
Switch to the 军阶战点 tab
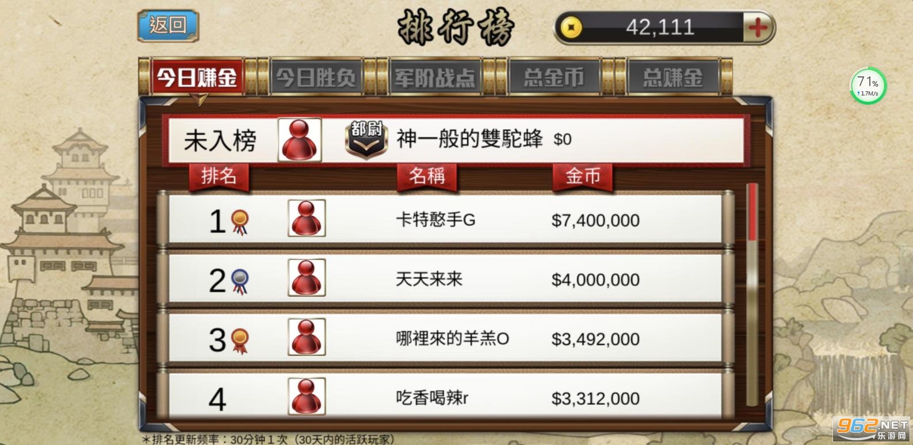435,77
